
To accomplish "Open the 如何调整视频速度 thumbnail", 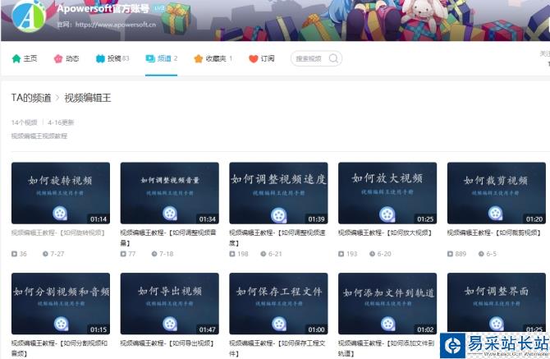I will pos(278,193).
